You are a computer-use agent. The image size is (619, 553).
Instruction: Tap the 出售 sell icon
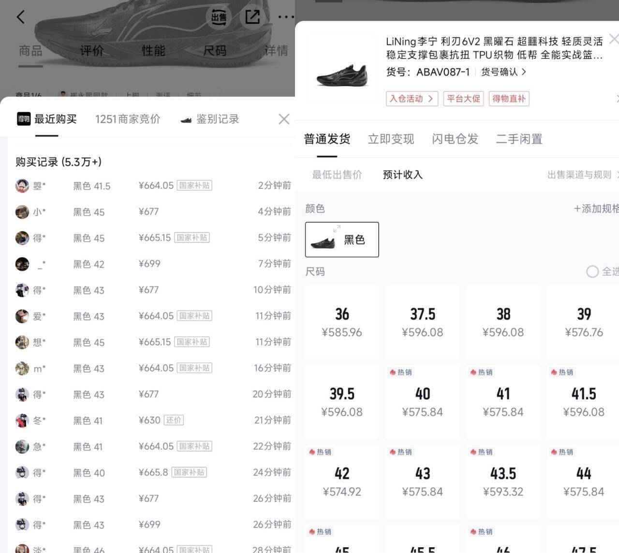219,17
